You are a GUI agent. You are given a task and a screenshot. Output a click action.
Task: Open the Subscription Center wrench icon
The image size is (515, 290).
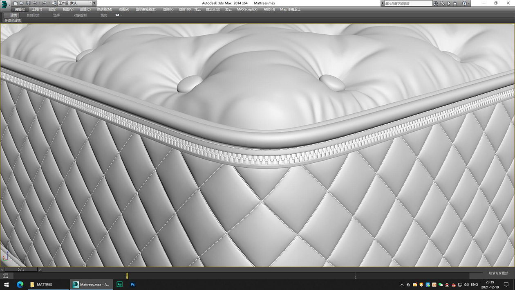442,3
